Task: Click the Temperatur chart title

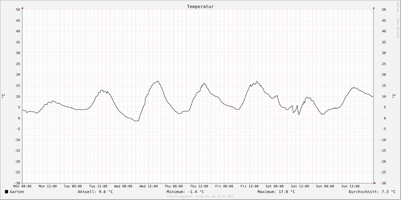Action: pyautogui.click(x=200, y=7)
